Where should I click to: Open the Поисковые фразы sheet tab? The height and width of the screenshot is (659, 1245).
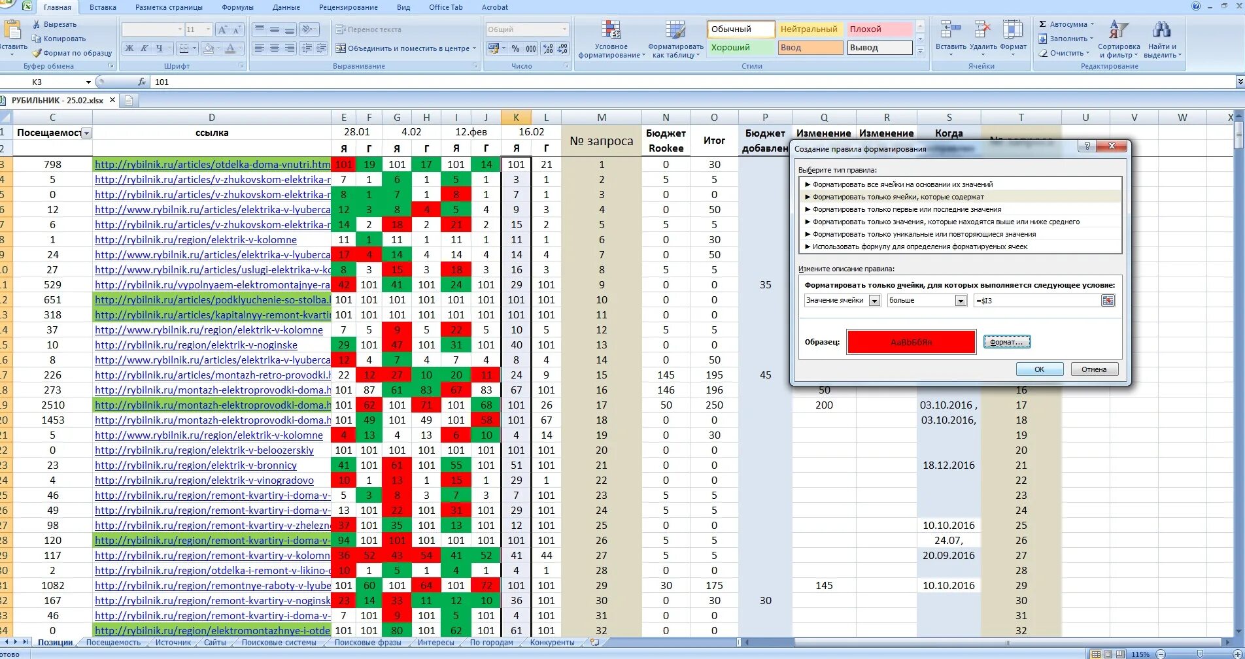point(368,643)
